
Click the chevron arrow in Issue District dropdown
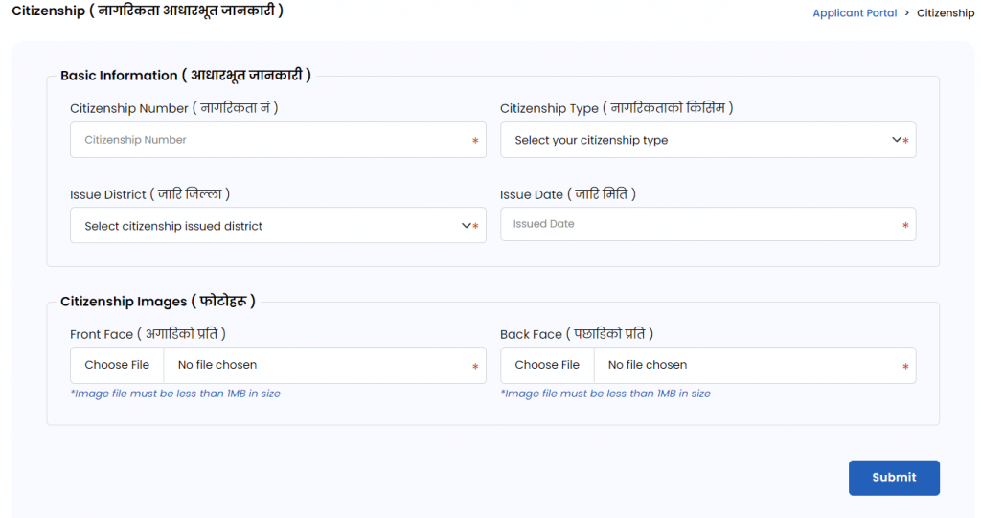tap(467, 226)
